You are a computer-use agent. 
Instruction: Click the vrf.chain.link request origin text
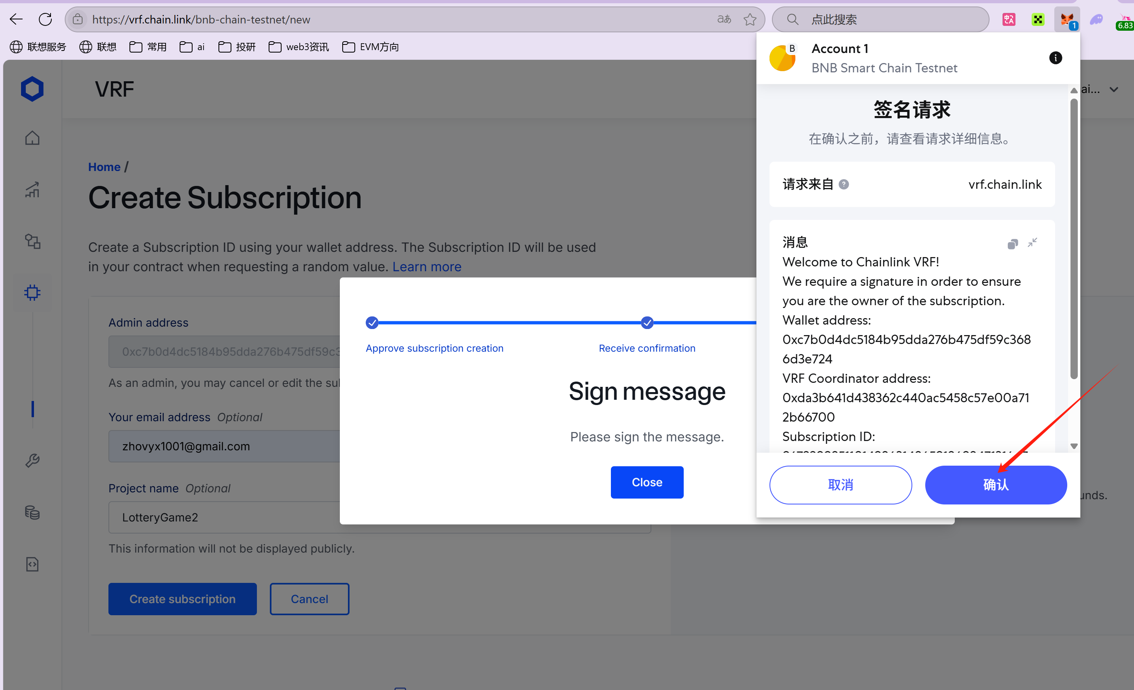1005,184
